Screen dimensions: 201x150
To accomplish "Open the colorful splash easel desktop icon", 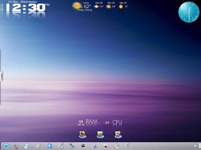I will [118, 135].
